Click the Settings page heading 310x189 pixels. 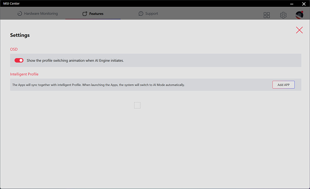20,35
